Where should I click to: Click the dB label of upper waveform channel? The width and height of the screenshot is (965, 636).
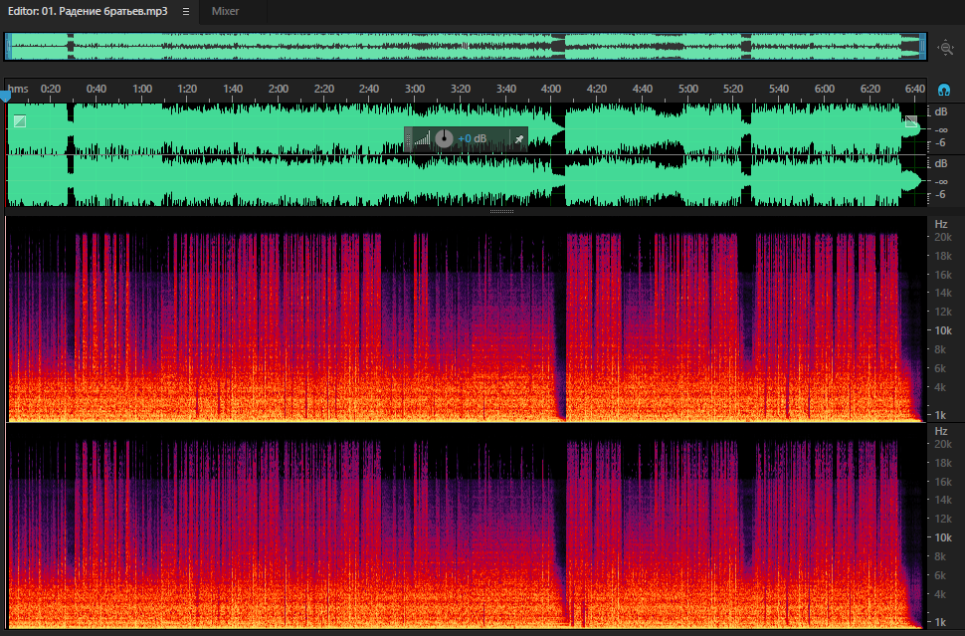pos(941,112)
